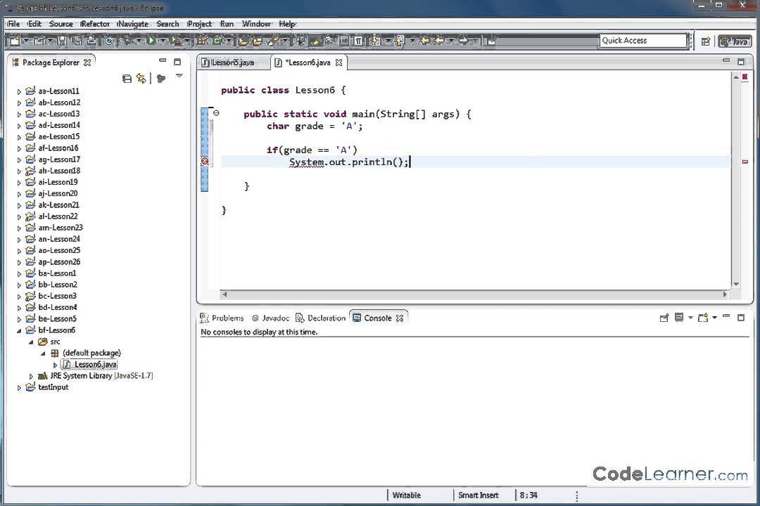Toggle Link with Editor in Package Explorer
Image resolution: width=760 pixels, height=506 pixels.
click(141, 79)
